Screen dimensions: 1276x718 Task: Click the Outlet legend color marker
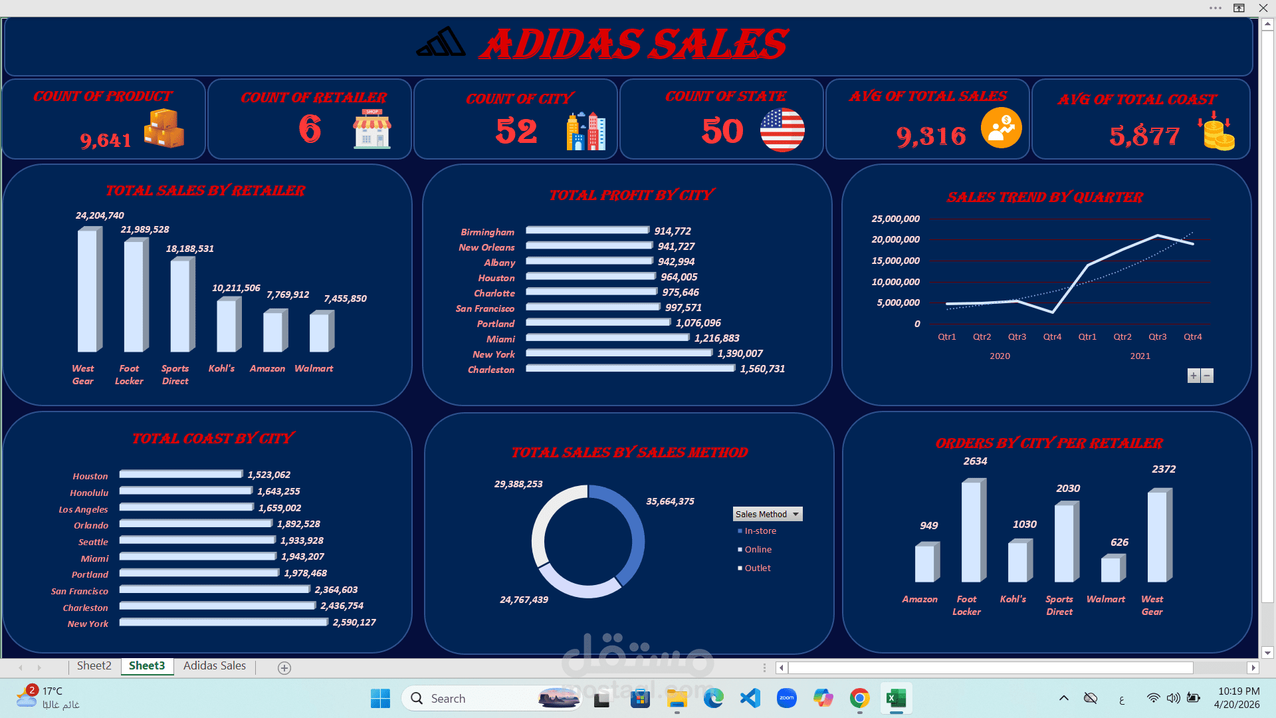point(740,568)
